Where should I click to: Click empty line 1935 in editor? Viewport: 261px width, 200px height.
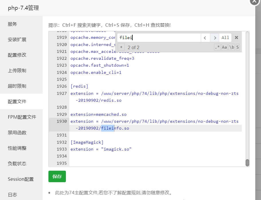(156, 163)
